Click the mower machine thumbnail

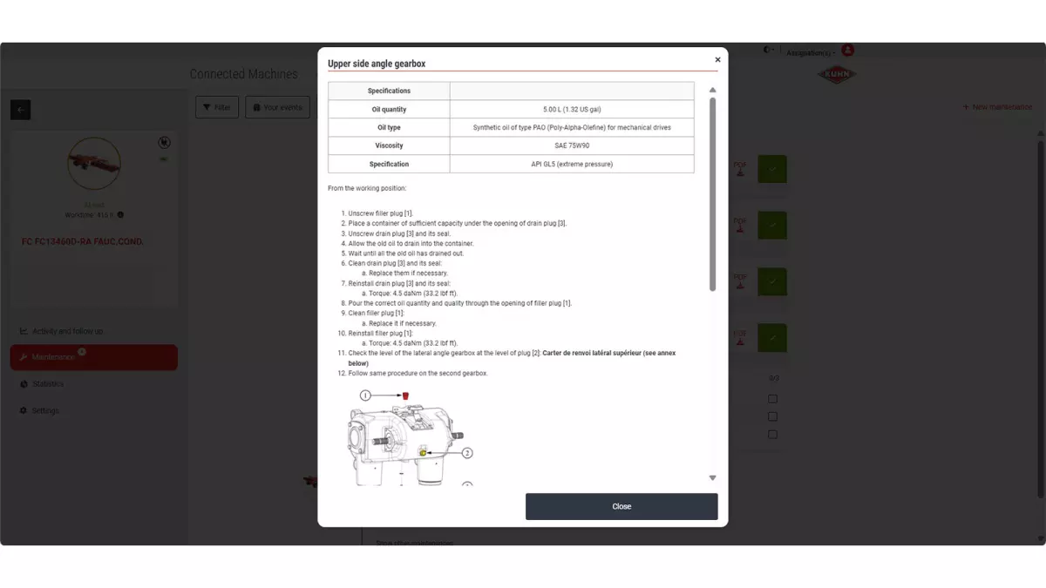[x=93, y=162]
